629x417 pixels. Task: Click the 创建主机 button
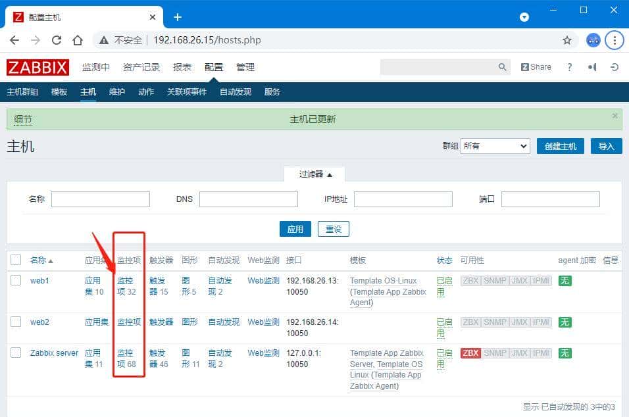(560, 145)
